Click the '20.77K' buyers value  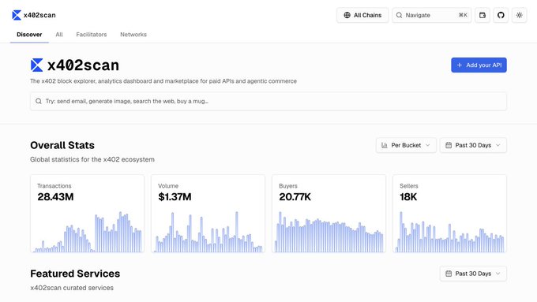click(295, 197)
